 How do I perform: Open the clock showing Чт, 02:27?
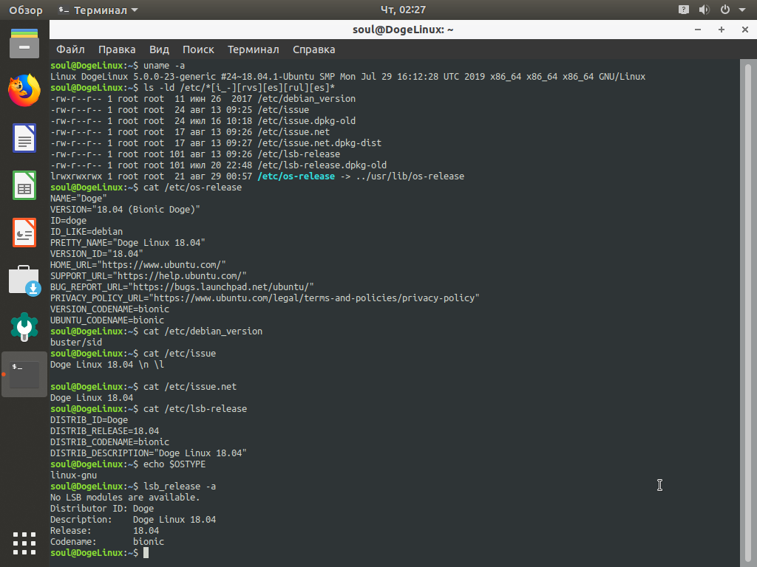pos(403,10)
